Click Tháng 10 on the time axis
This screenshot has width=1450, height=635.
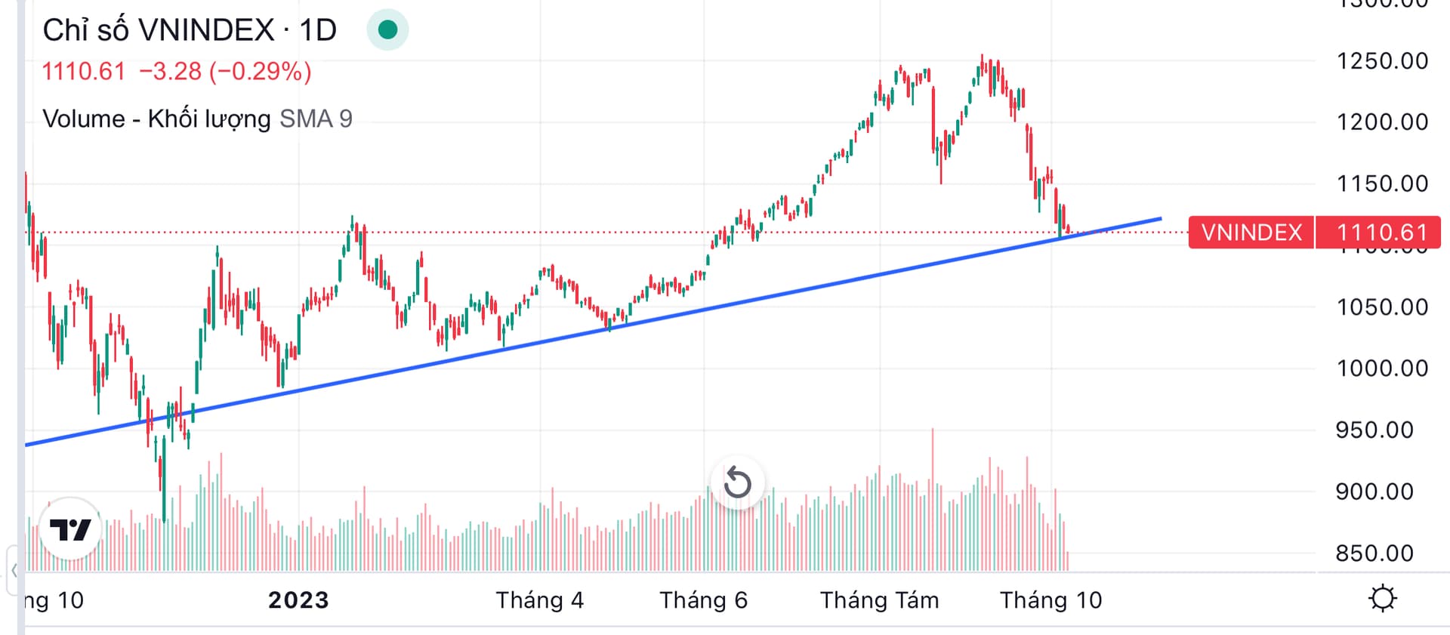pyautogui.click(x=1050, y=600)
